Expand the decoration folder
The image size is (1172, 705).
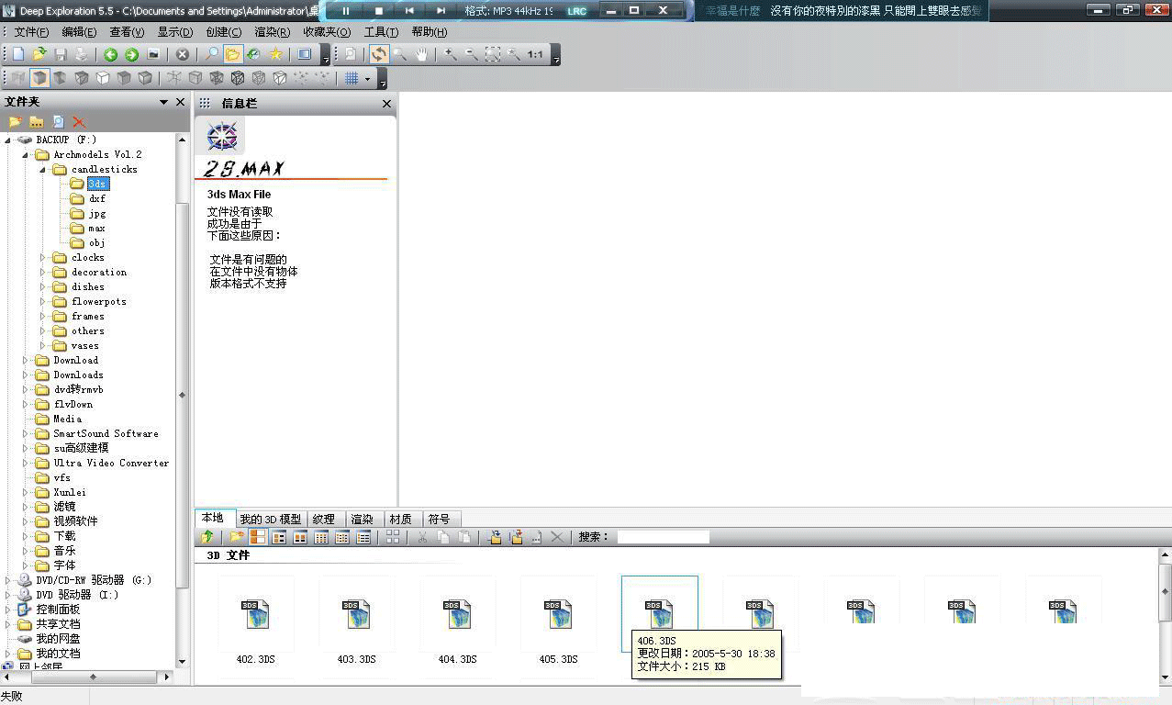tap(42, 272)
